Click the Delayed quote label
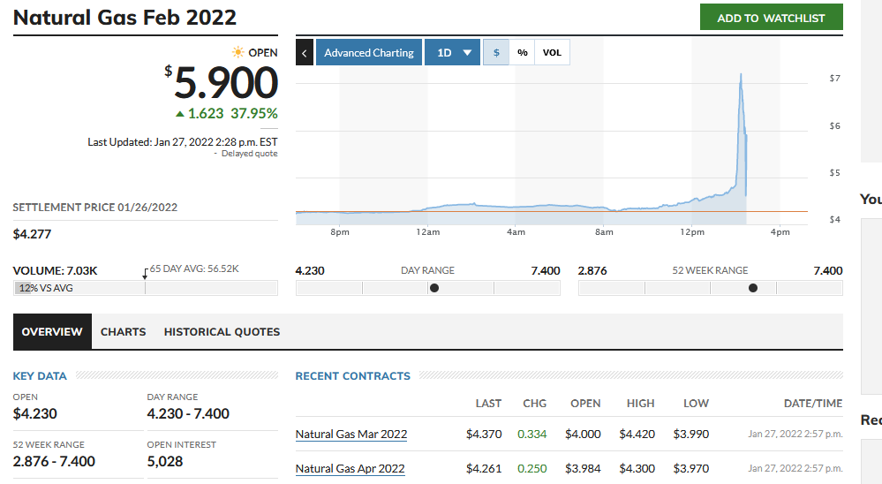 pyautogui.click(x=249, y=154)
